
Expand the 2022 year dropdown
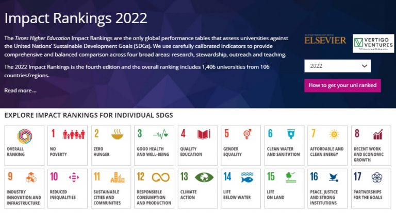coord(338,66)
